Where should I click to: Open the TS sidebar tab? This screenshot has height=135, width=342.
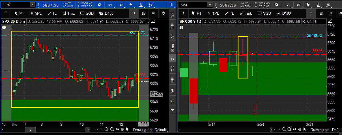point(173,26)
